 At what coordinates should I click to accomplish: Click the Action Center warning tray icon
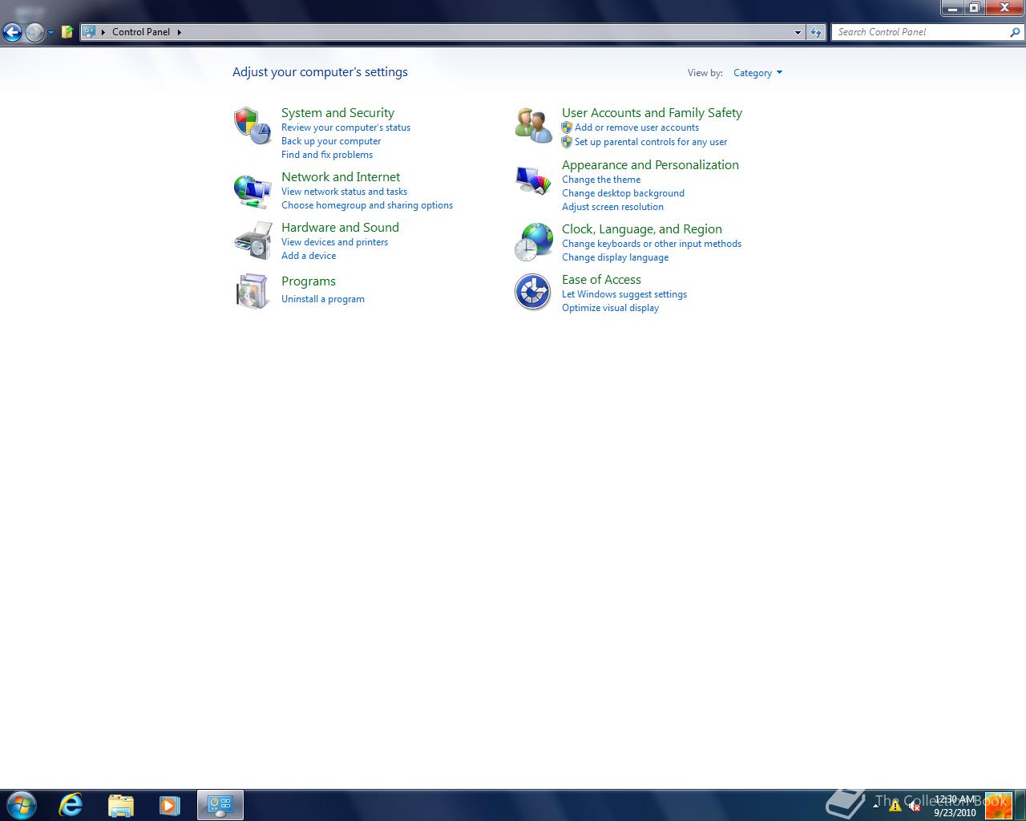(x=895, y=805)
